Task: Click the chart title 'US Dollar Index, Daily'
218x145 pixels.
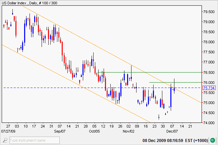Action: click(19, 3)
